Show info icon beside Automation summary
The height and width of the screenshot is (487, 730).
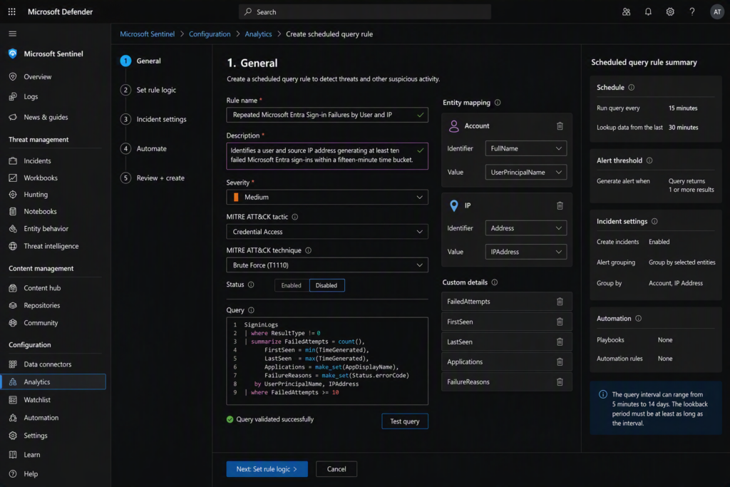(x=638, y=319)
